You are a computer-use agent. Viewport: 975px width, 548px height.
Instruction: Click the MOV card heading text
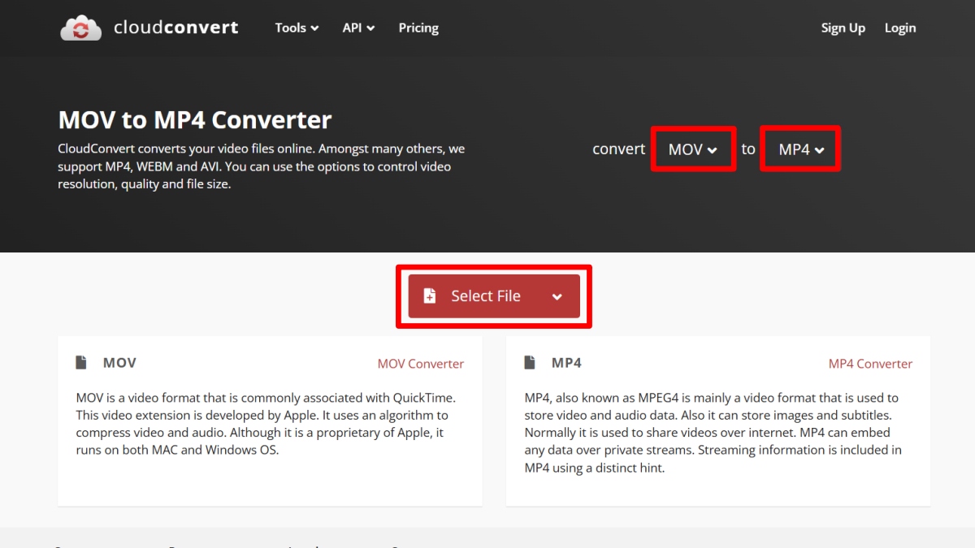point(119,363)
